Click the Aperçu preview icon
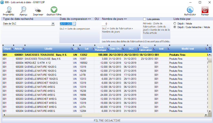 [x=23, y=11]
